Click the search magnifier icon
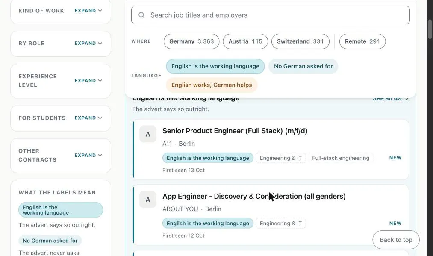This screenshot has height=256, width=433. pos(141,15)
